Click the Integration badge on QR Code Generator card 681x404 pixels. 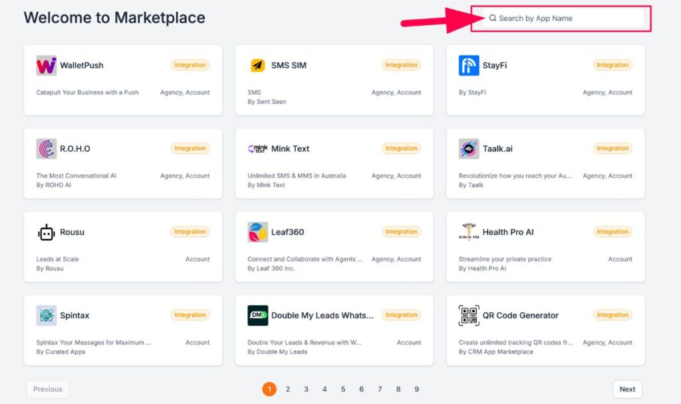click(613, 315)
